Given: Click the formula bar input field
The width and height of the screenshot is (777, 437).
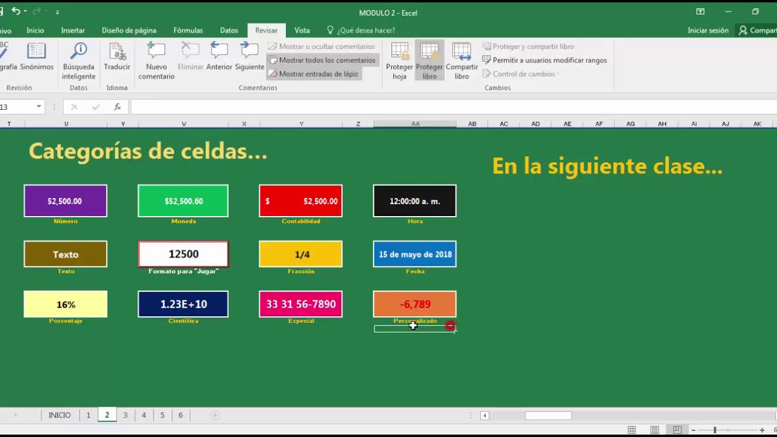Looking at the screenshot, I should pos(453,107).
